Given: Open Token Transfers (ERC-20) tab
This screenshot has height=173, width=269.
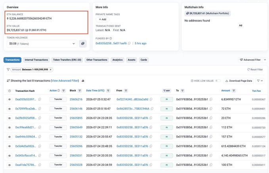Looking at the screenshot, I should [x=67, y=60].
